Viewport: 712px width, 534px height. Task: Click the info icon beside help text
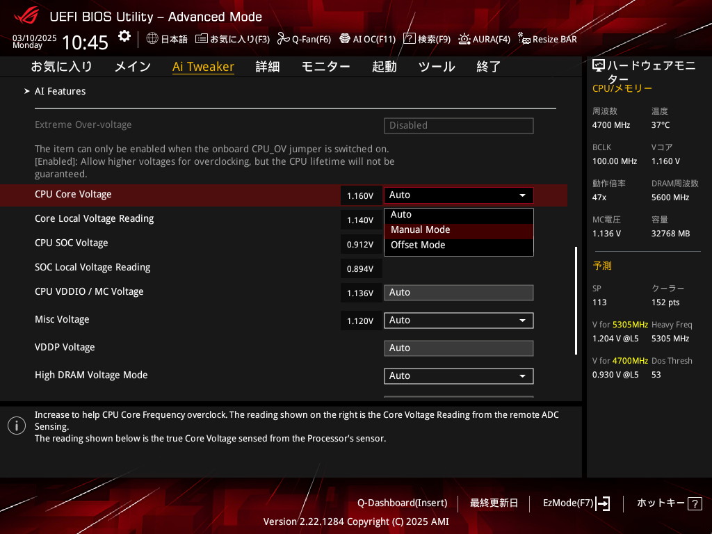pyautogui.click(x=17, y=426)
